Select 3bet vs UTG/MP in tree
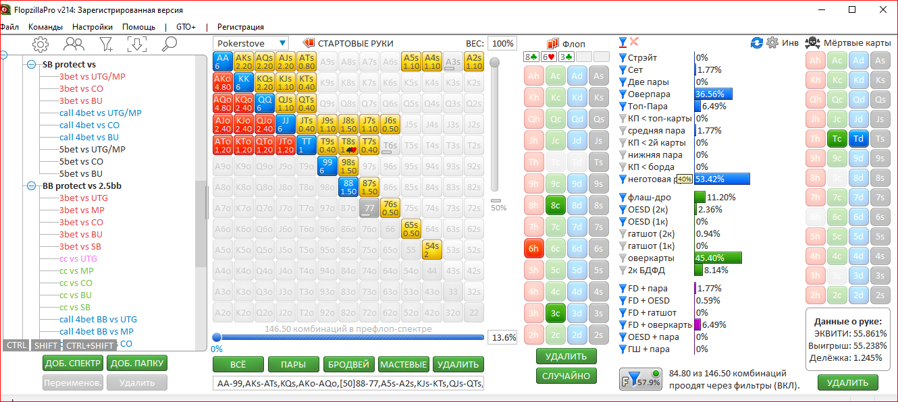 [93, 76]
